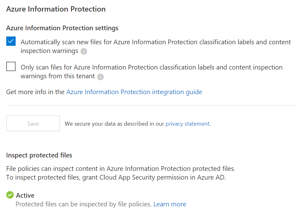Open the privacy statement link
This screenshot has height=212, width=297.
(187, 124)
